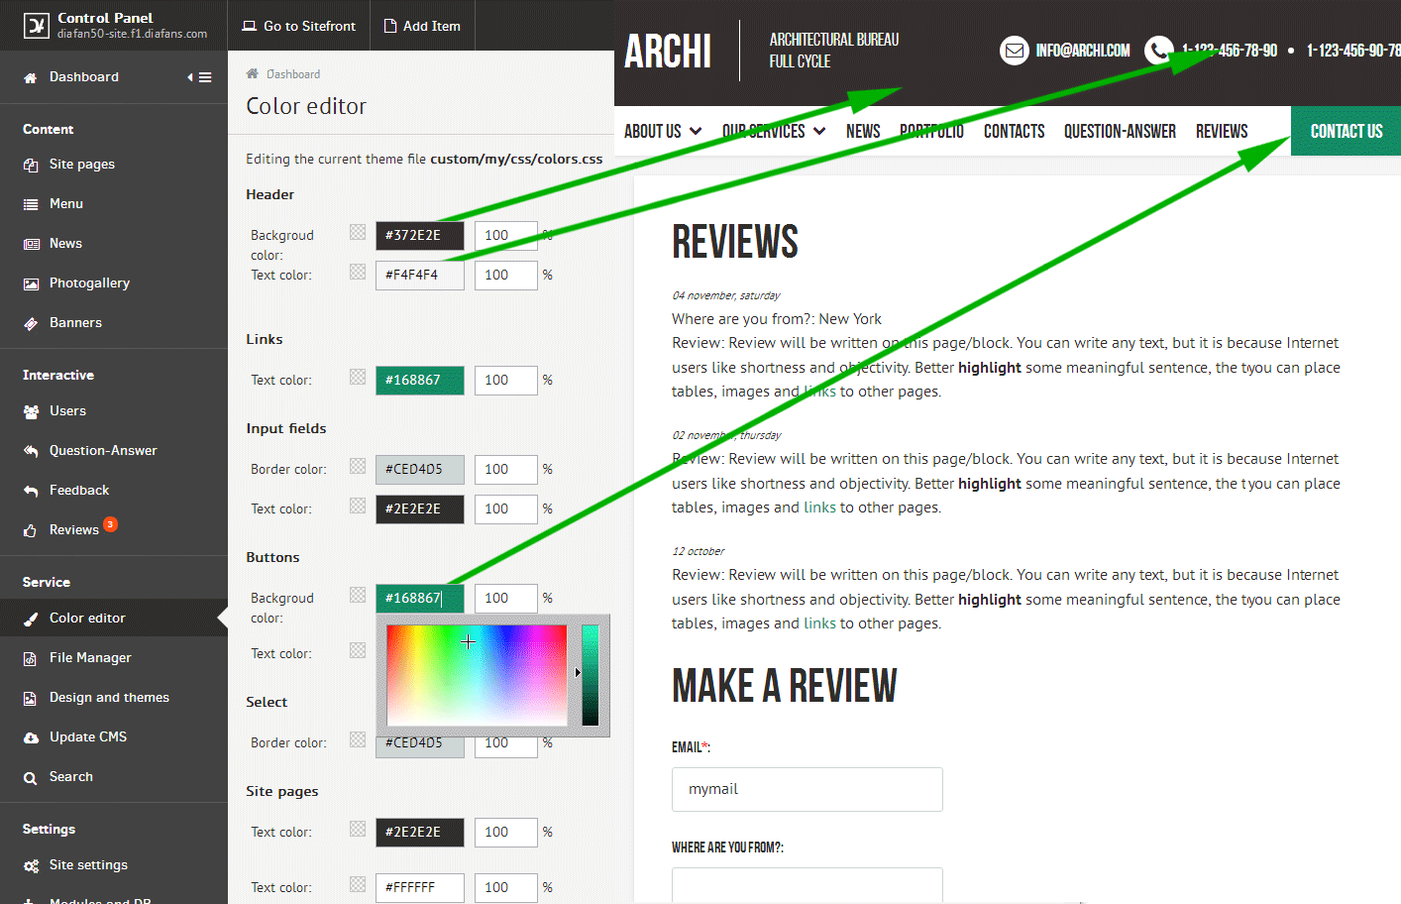The height and width of the screenshot is (904, 1401).
Task: Click the email envelope icon in site header
Action: tap(1015, 51)
